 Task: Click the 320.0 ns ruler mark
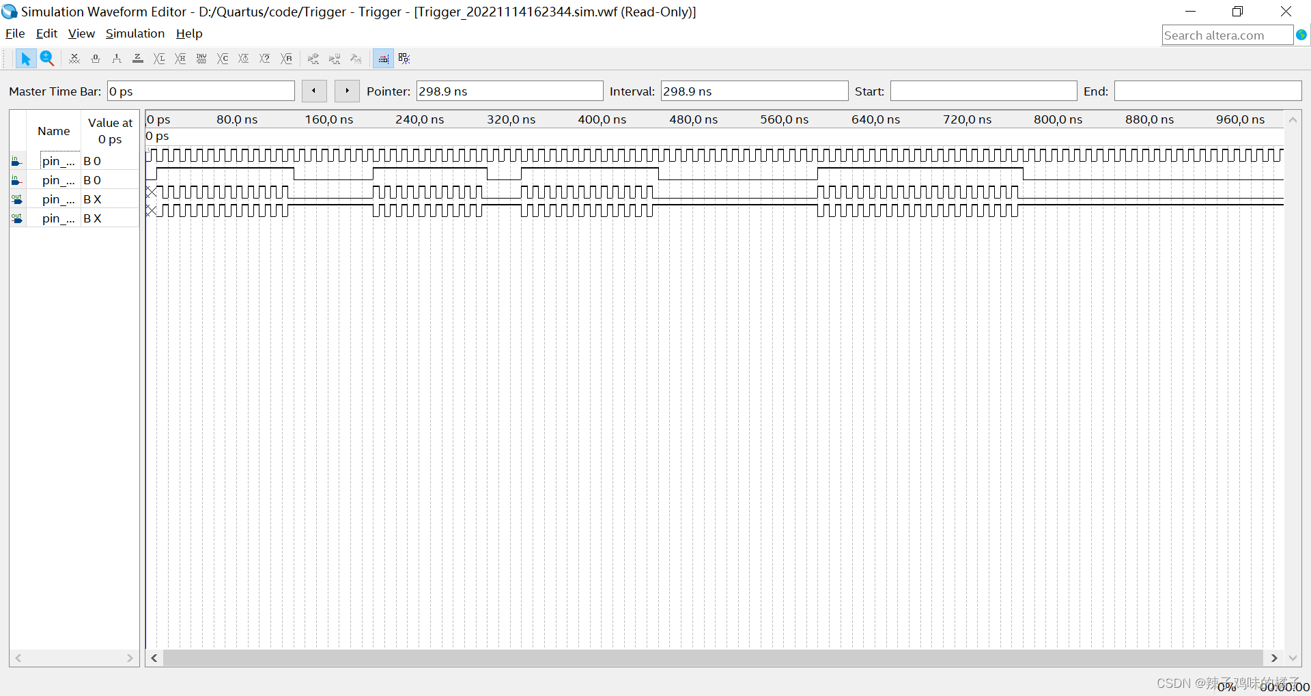click(x=511, y=119)
